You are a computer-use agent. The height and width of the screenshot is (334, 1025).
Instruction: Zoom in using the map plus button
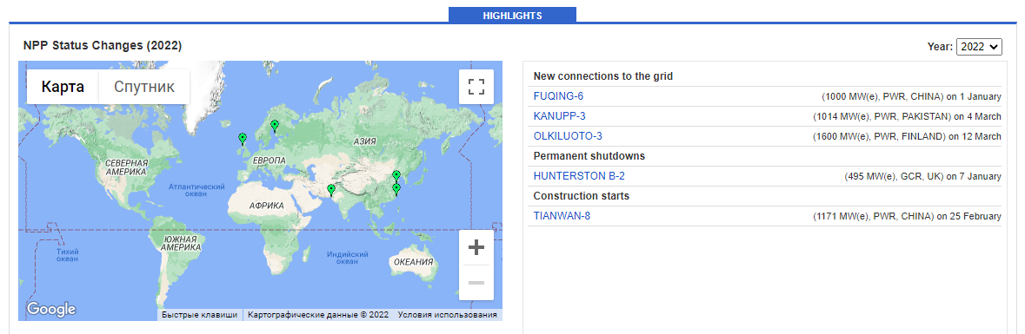coord(476,248)
